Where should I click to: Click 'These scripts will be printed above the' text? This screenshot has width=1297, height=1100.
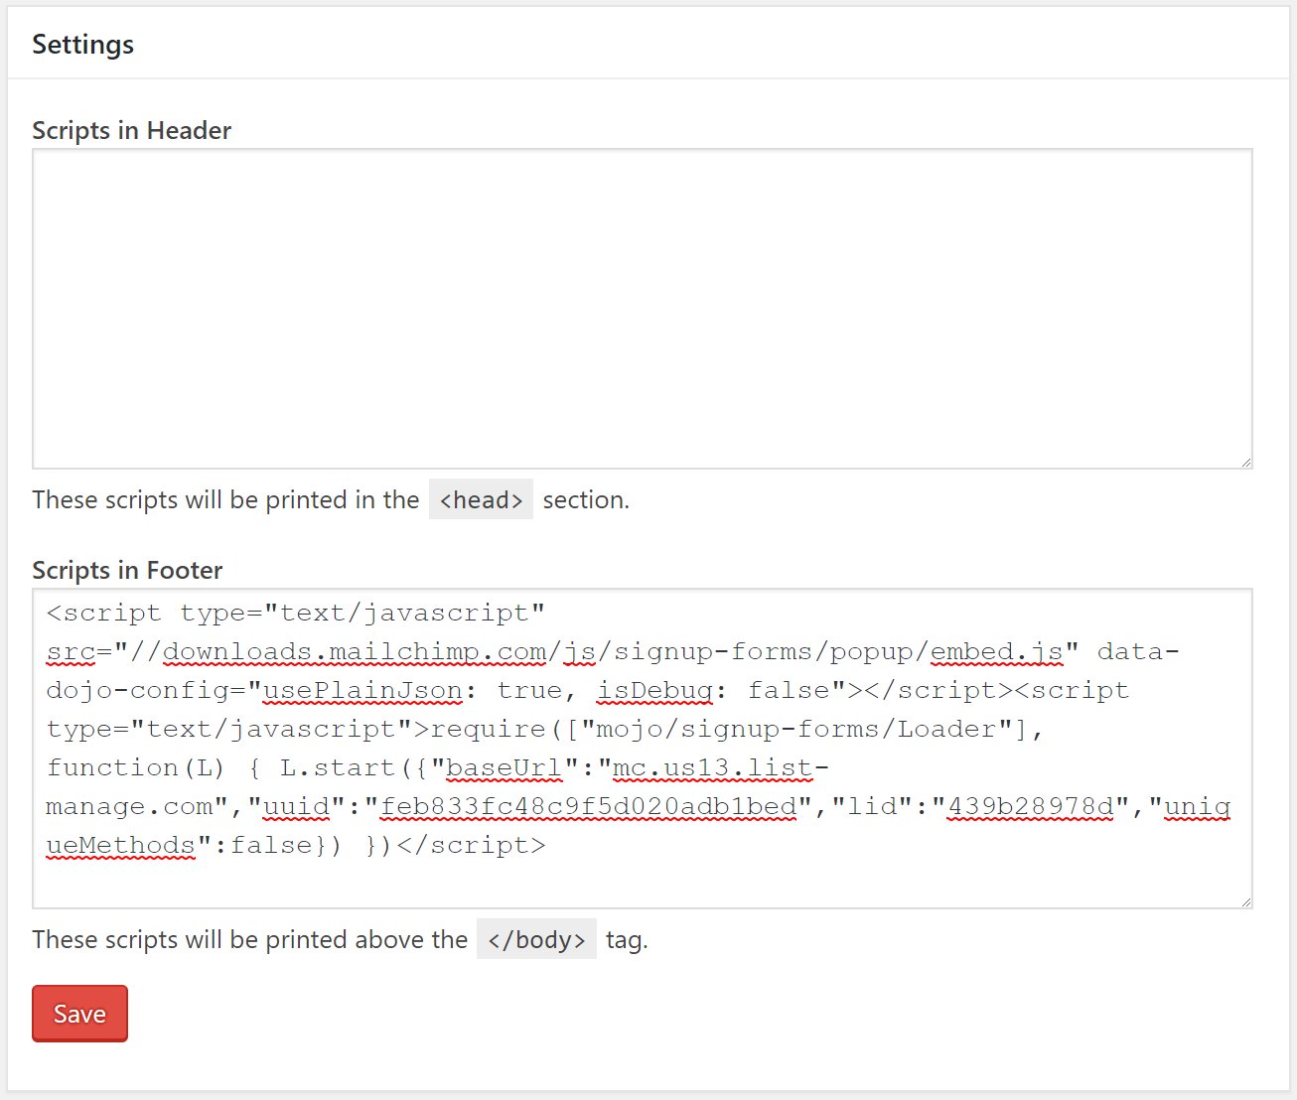pyautogui.click(x=249, y=939)
